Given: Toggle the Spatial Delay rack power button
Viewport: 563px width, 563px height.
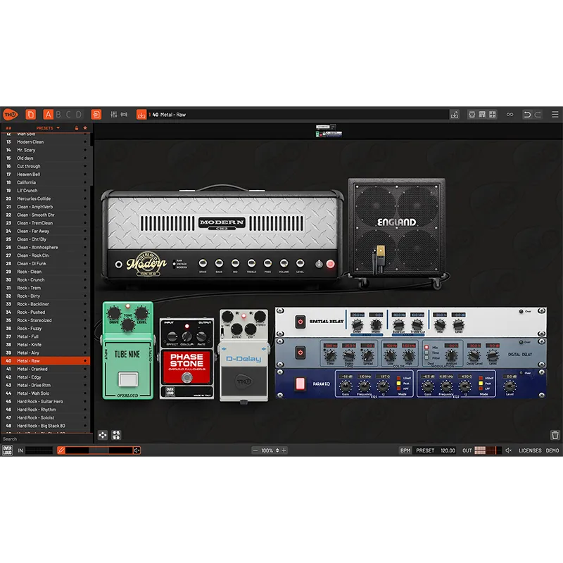Looking at the screenshot, I should tap(301, 322).
